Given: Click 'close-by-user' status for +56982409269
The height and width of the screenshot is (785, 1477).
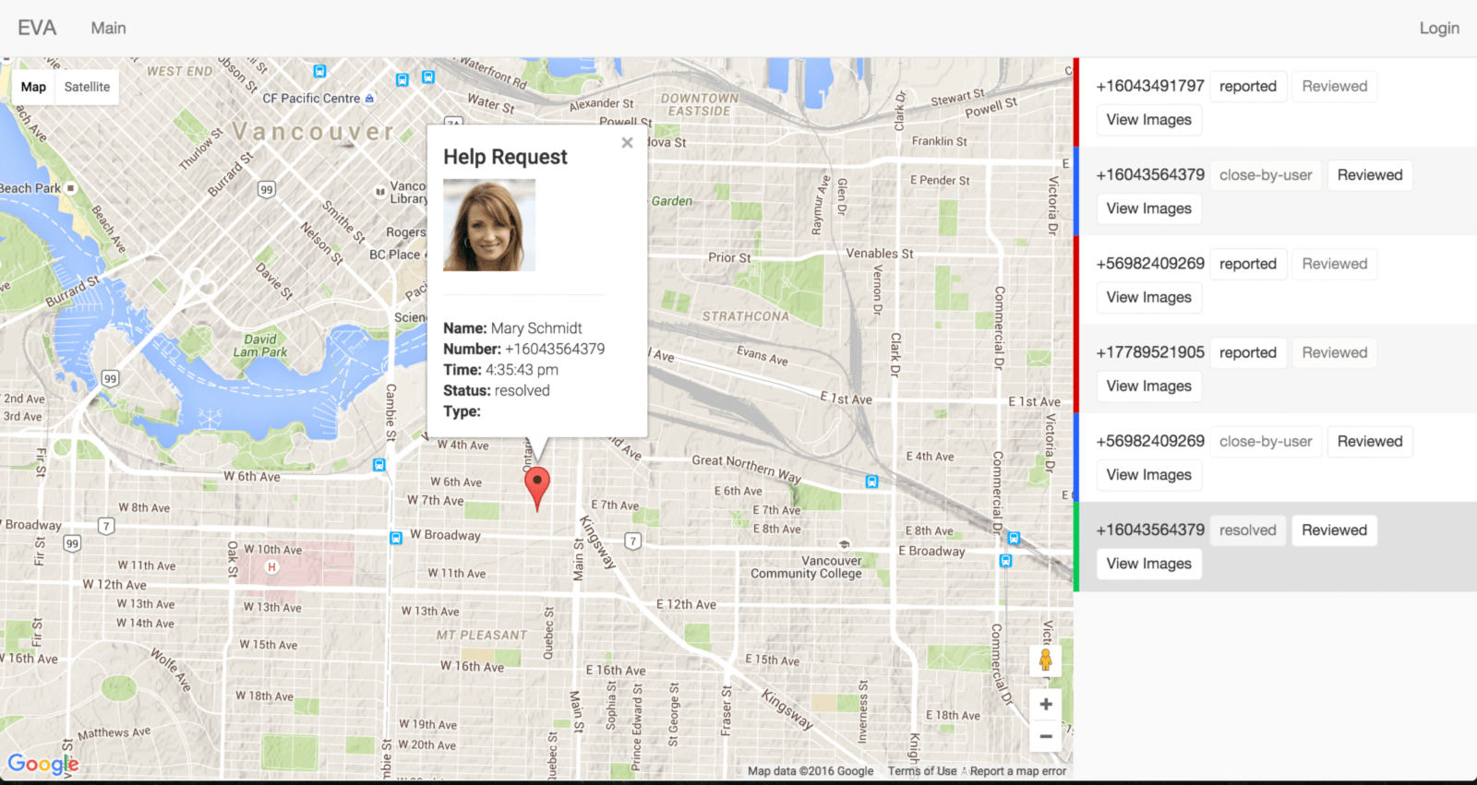Looking at the screenshot, I should 1266,441.
